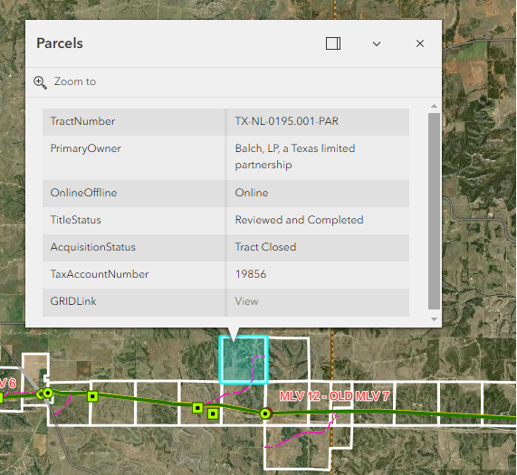Open the GRIDLink View link
The image size is (517, 475).
tap(246, 301)
